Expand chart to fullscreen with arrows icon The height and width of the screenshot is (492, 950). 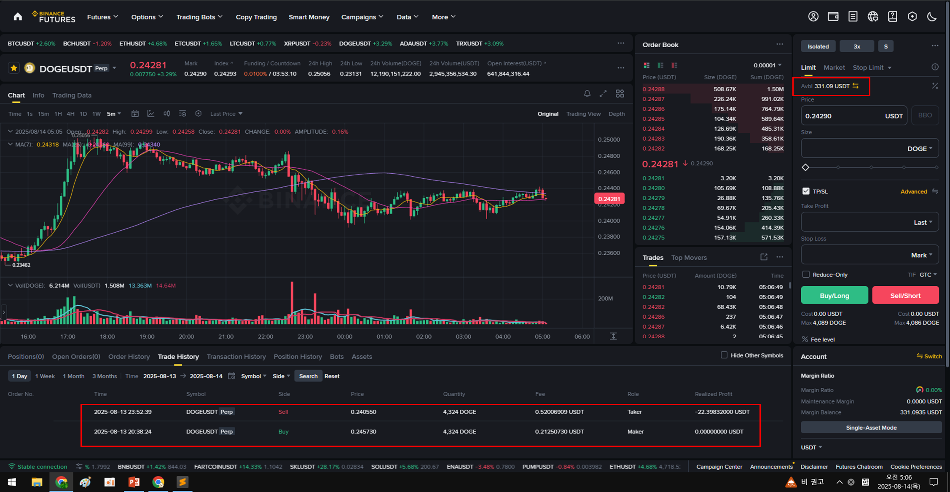pyautogui.click(x=603, y=94)
